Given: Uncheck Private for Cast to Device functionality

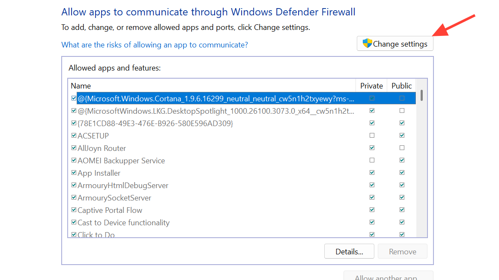Looking at the screenshot, I should tap(372, 222).
